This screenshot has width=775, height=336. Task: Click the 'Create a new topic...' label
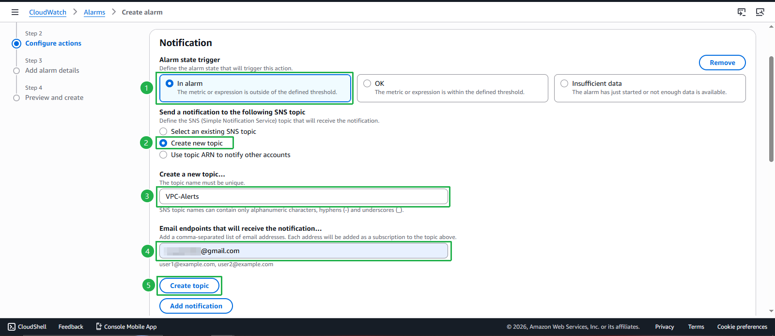coord(192,174)
